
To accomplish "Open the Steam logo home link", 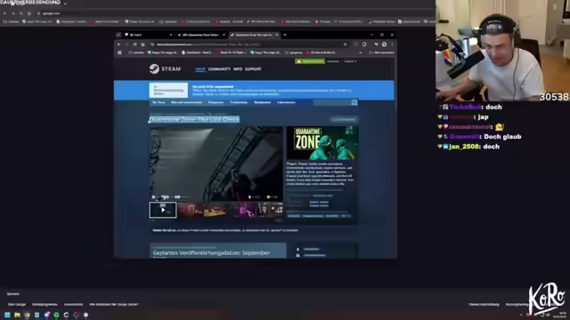I will click(165, 68).
